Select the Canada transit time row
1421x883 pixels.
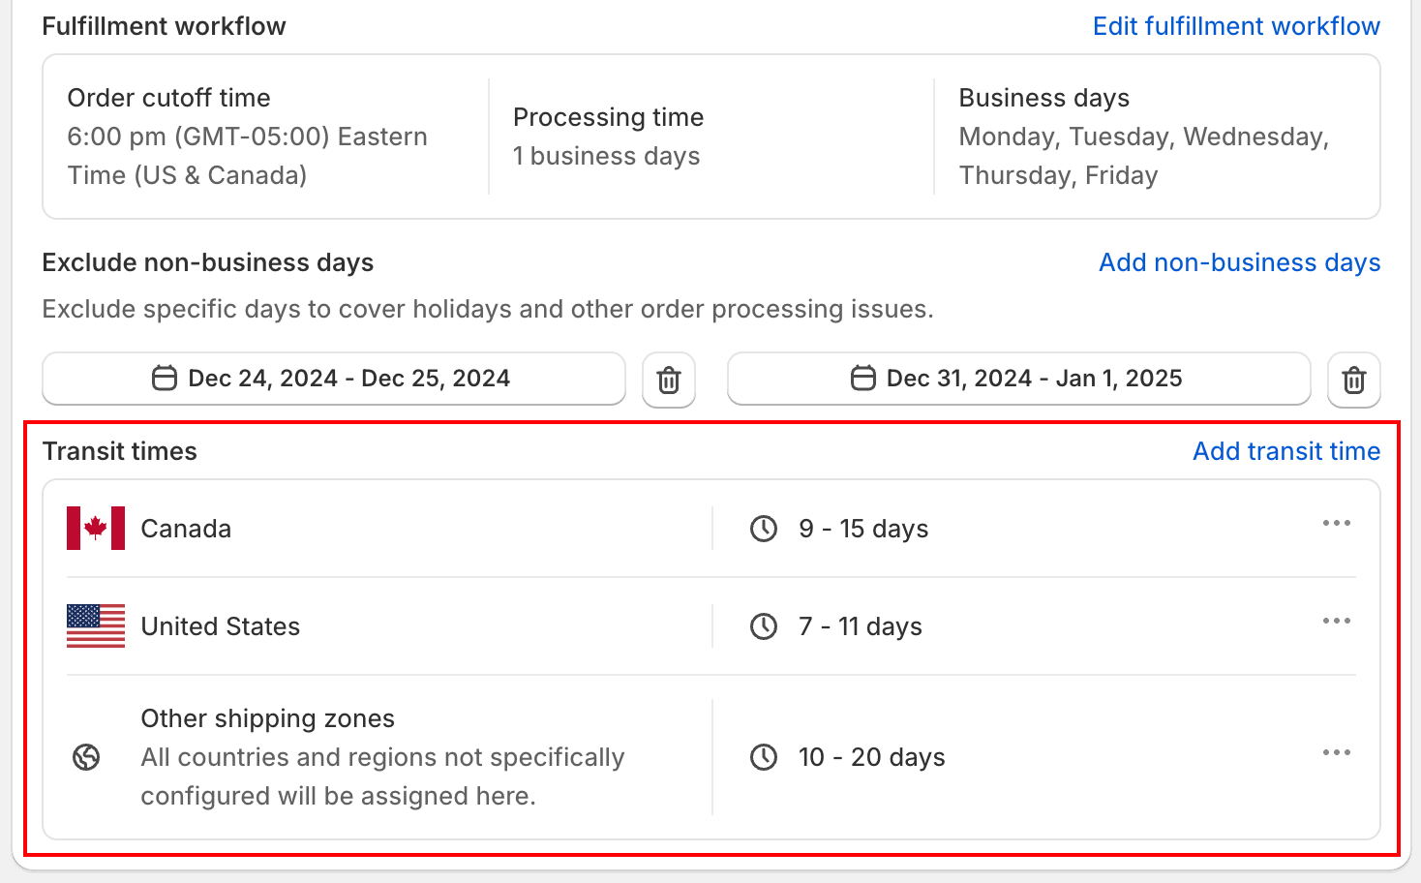pos(711,529)
